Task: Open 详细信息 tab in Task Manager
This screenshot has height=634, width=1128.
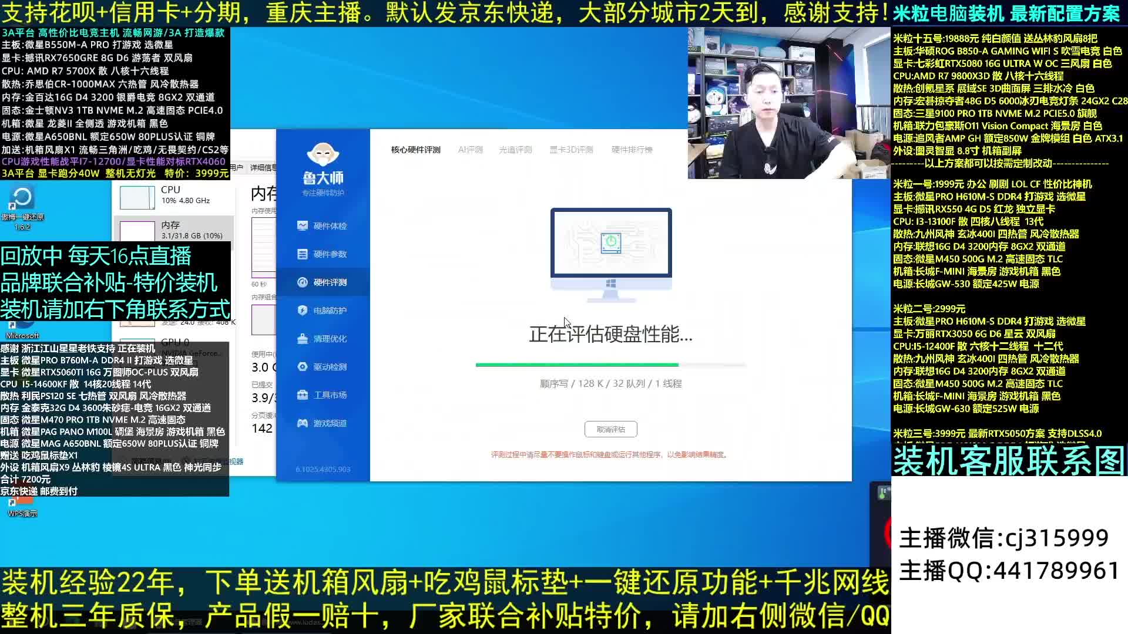Action: pyautogui.click(x=263, y=168)
